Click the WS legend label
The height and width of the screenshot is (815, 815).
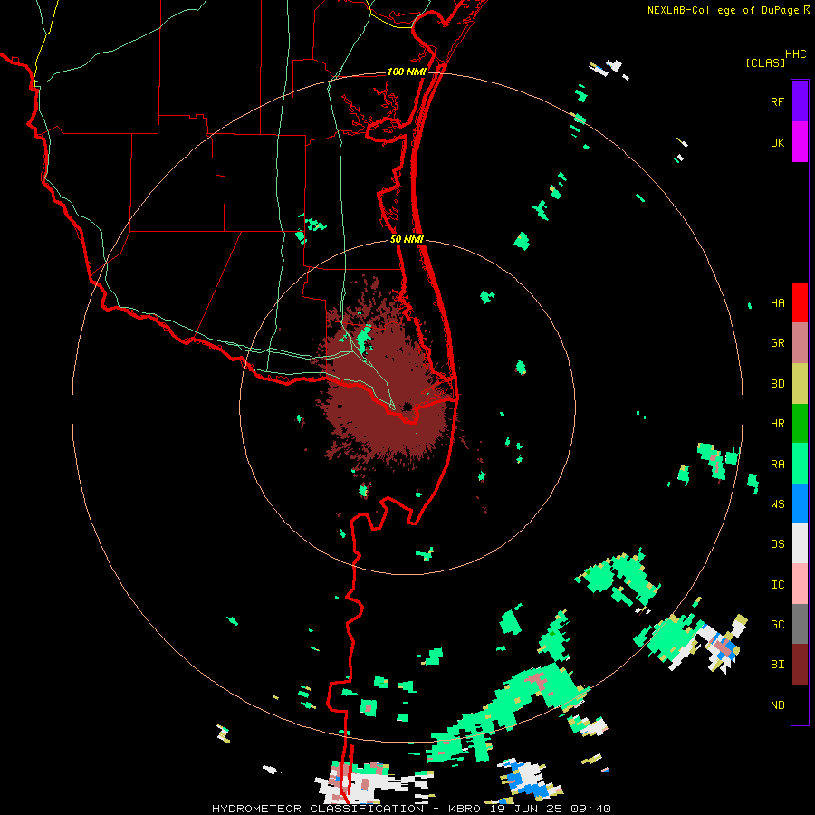pos(777,503)
